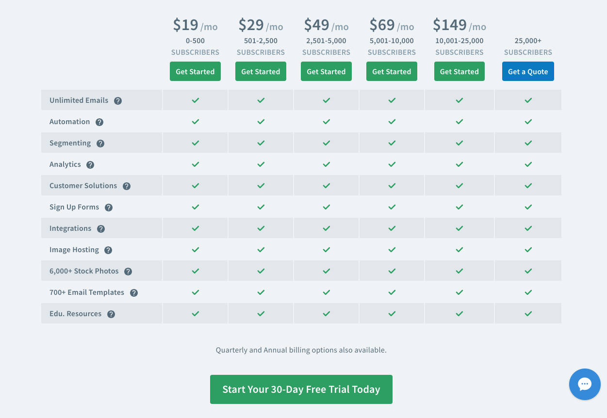
Task: Click Get Started for the $149/mo plan
Action: pyautogui.click(x=459, y=71)
